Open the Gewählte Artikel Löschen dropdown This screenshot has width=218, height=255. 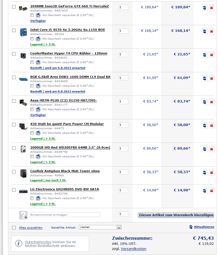(100, 227)
